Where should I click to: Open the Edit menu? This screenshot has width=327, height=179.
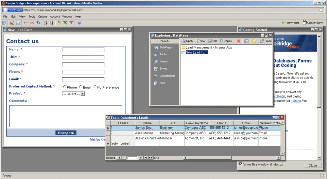(13, 16)
